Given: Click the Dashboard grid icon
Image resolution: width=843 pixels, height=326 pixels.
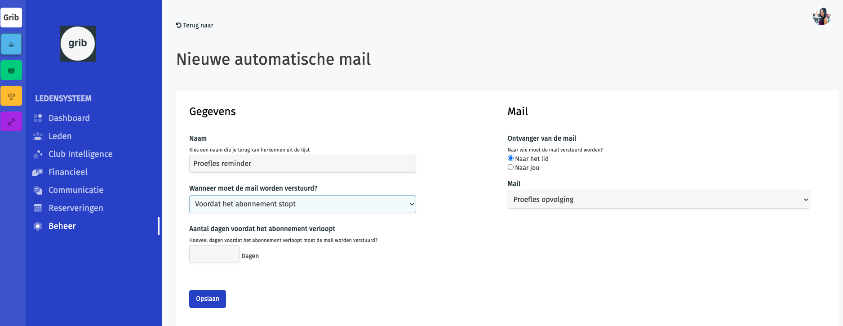Looking at the screenshot, I should [38, 118].
